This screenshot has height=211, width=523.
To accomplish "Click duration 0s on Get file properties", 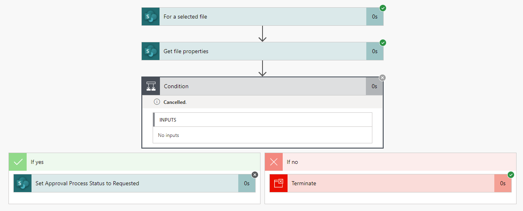I will click(x=375, y=51).
